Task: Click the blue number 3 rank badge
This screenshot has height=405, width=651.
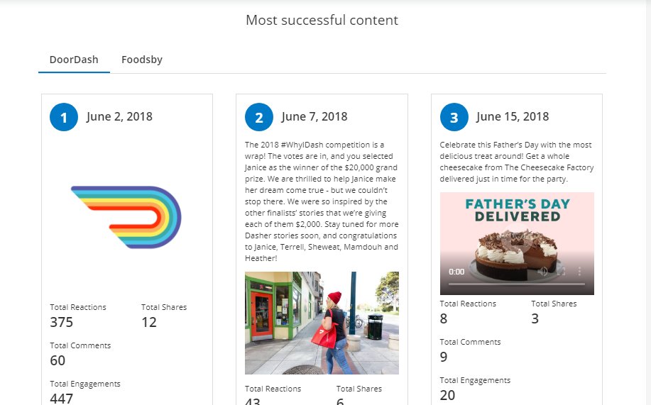Action: (x=454, y=117)
